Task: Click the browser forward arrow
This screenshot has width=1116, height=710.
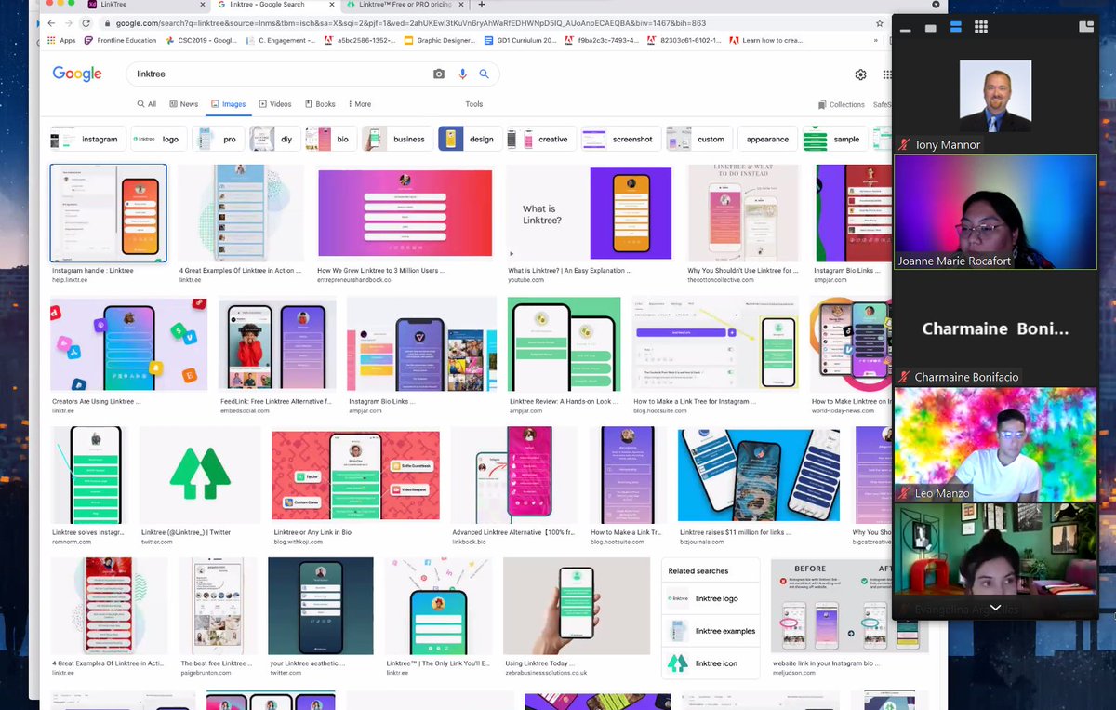Action: click(x=69, y=23)
